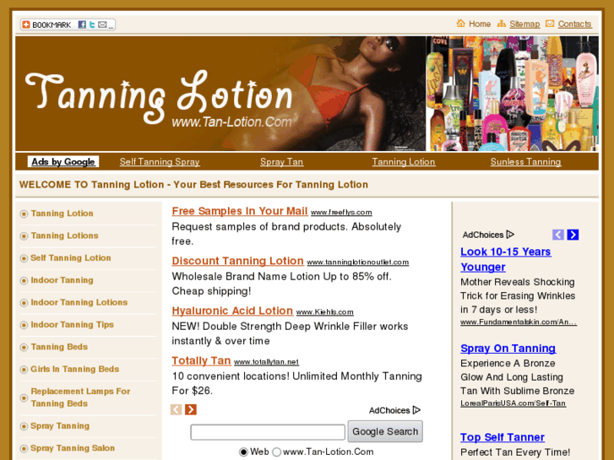Click the orange Bookmark plus icon
This screenshot has width=614, height=460.
(x=26, y=24)
